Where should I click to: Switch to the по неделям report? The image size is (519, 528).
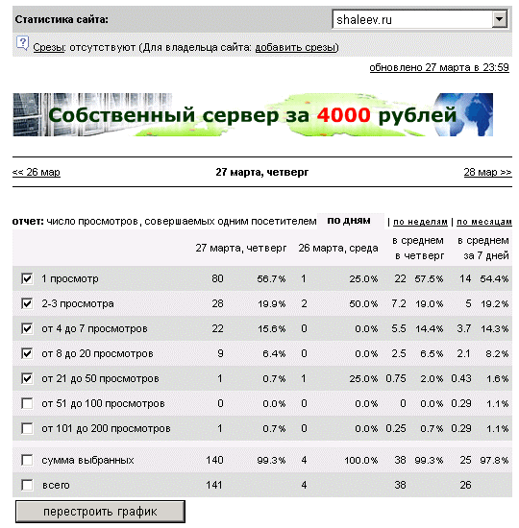(x=420, y=222)
